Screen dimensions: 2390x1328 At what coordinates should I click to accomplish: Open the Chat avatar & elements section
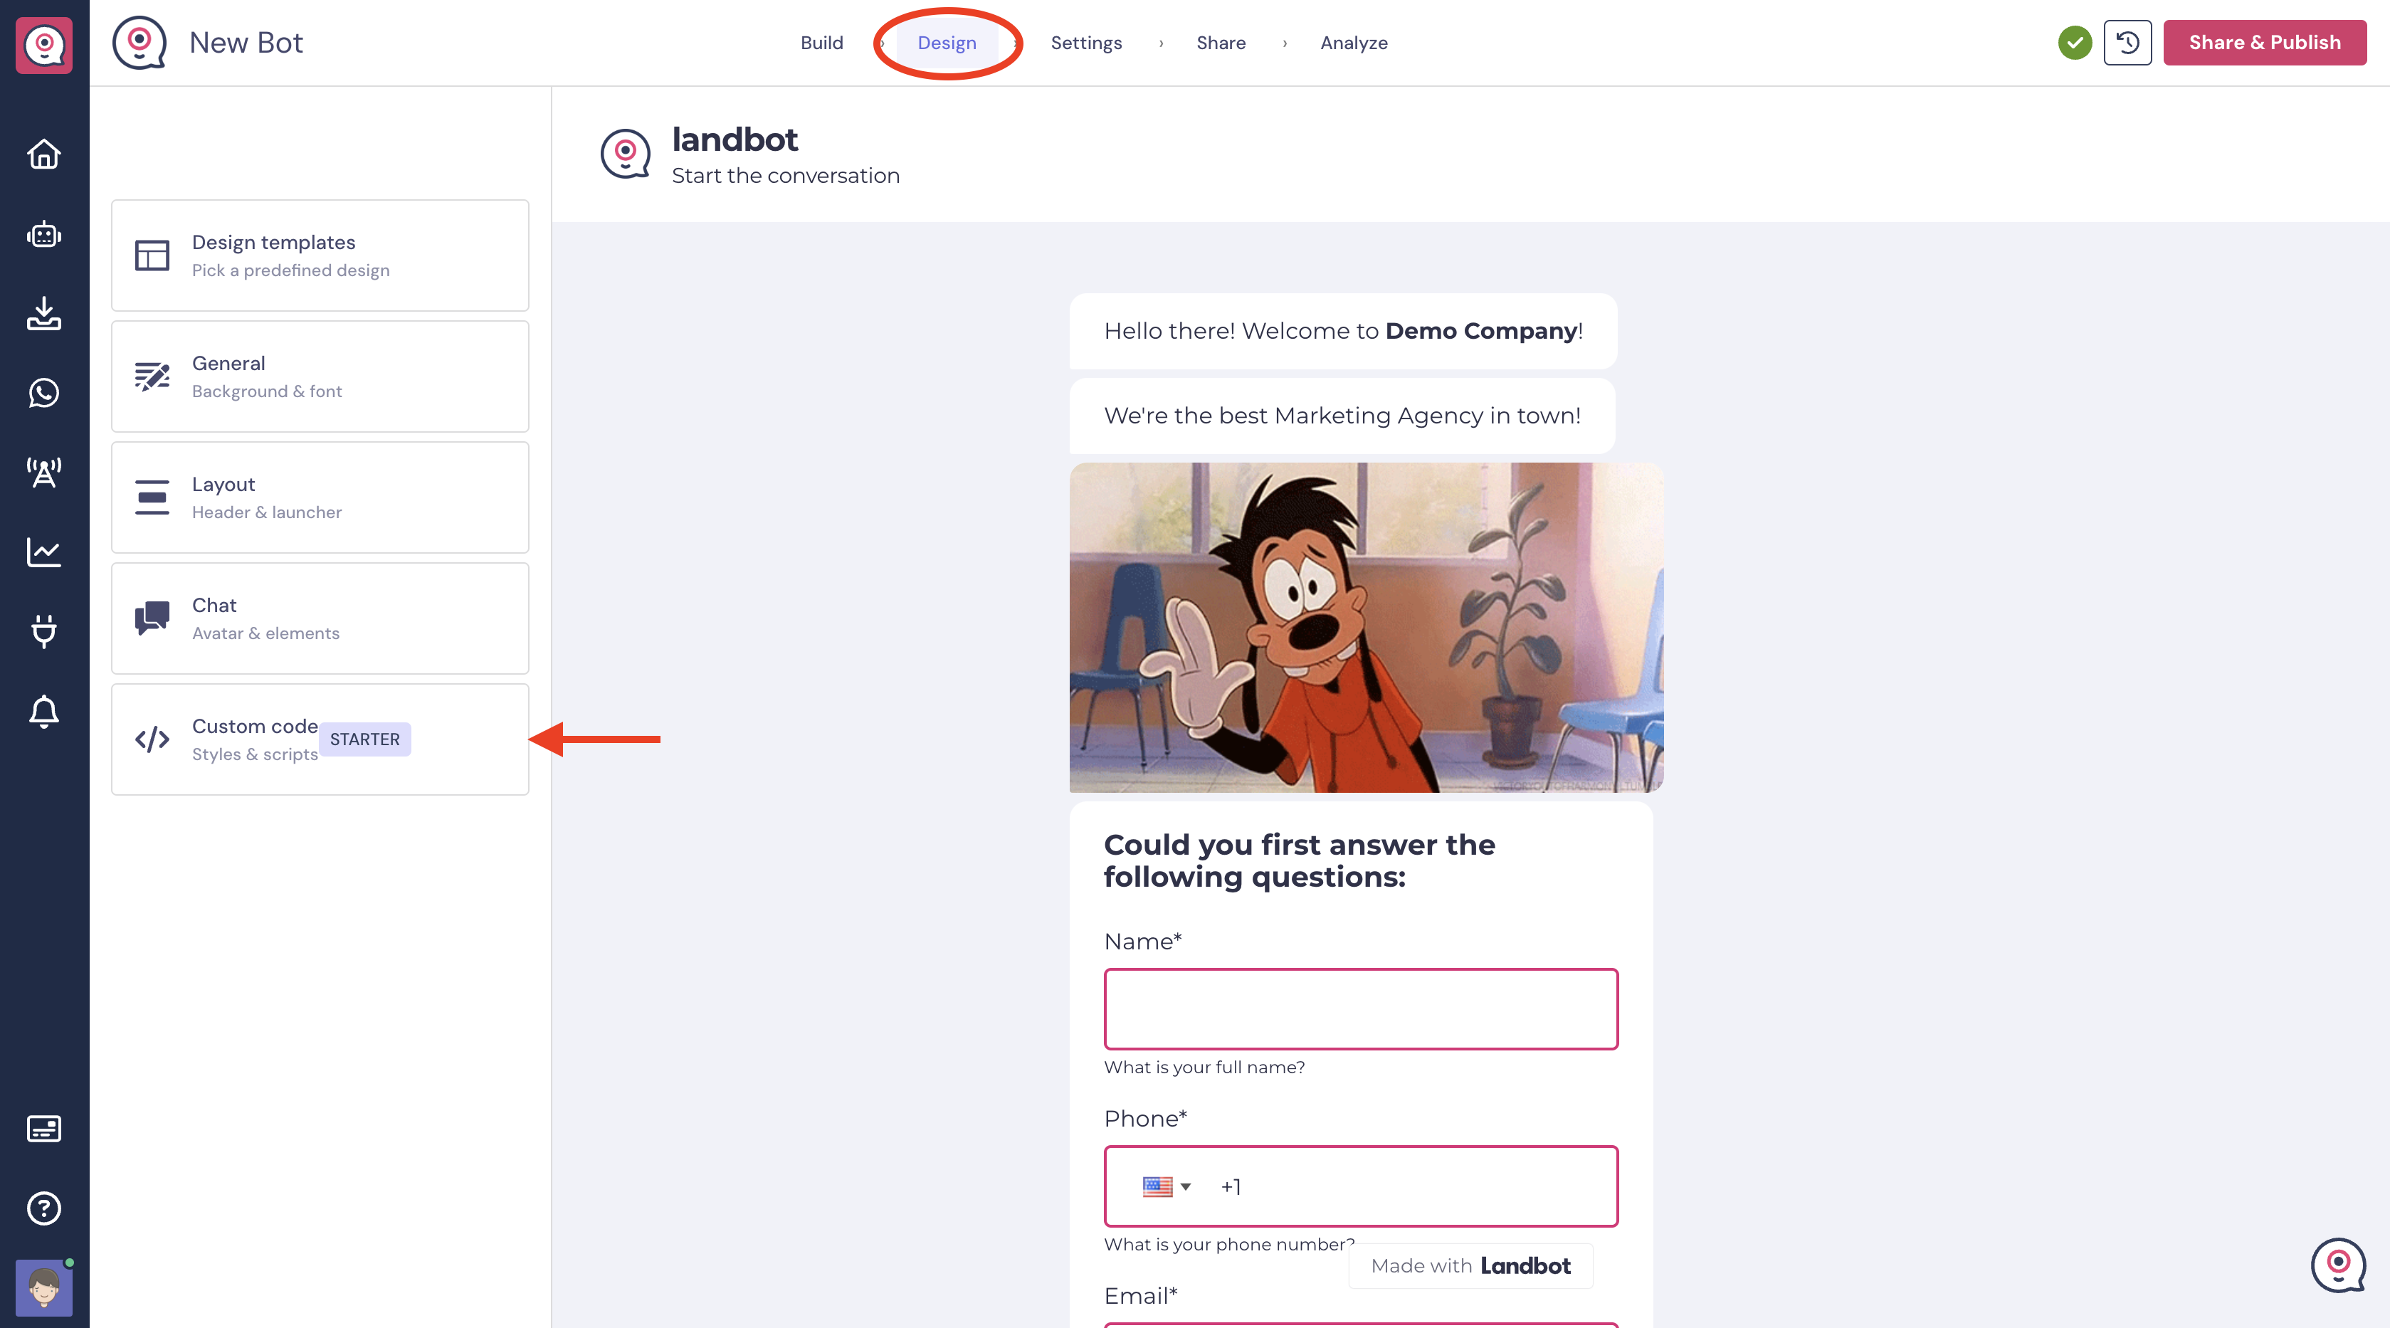click(x=320, y=619)
